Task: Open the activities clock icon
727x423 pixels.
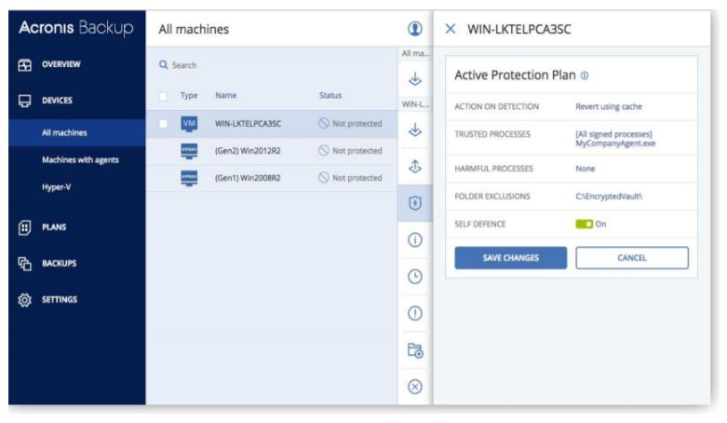Action: (415, 277)
